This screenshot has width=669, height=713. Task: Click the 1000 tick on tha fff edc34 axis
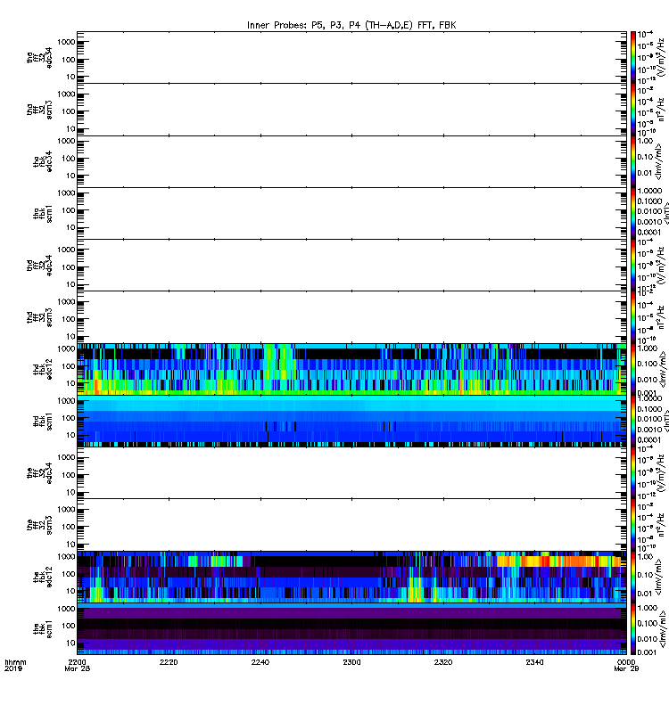tap(66, 42)
